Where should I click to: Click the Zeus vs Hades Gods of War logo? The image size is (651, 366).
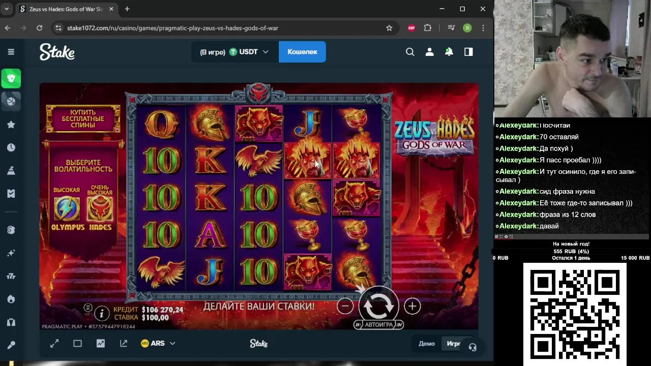click(x=434, y=135)
